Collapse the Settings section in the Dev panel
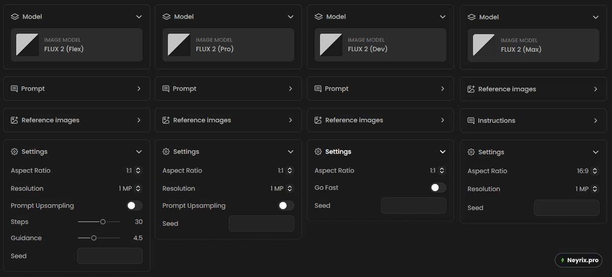 coord(443,151)
